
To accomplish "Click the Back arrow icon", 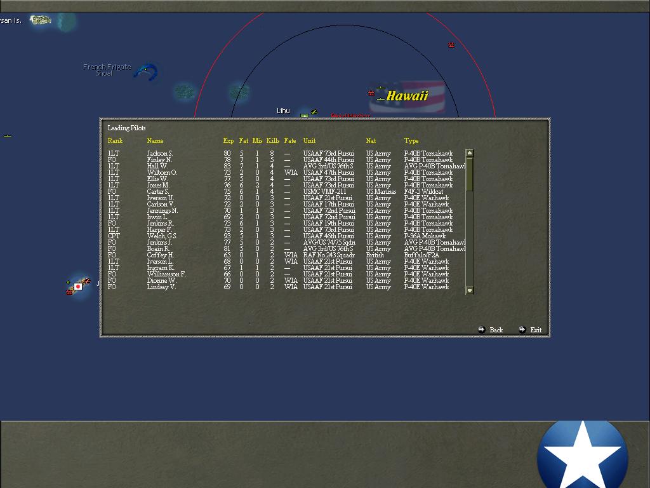I will coord(481,330).
